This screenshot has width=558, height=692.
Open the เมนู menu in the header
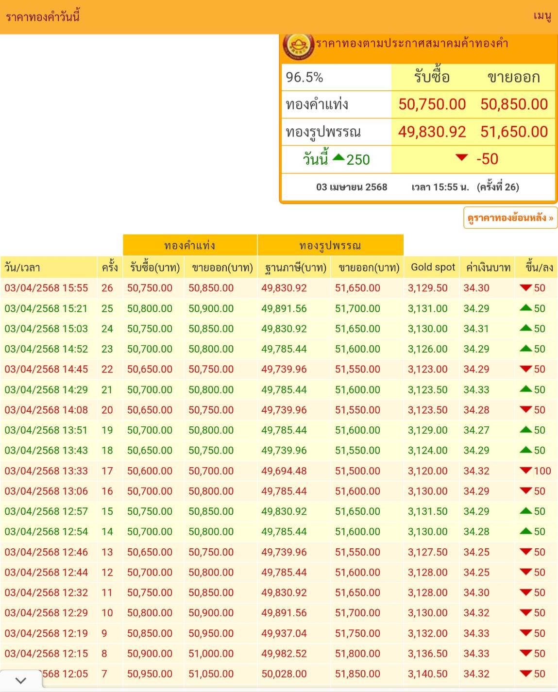pyautogui.click(x=542, y=17)
